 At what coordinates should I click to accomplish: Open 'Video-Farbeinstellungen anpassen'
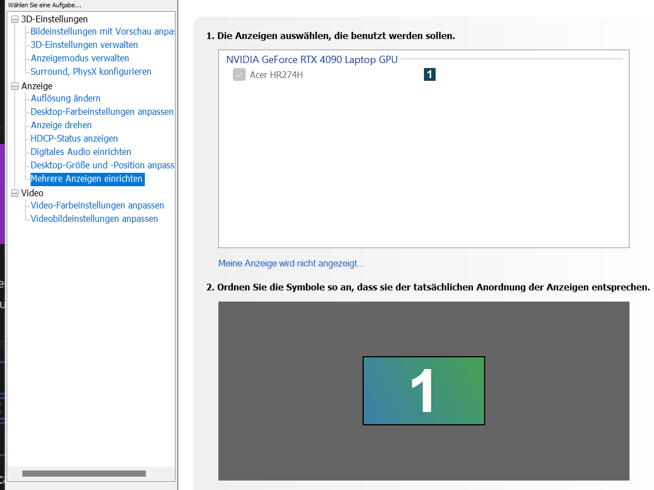(96, 205)
